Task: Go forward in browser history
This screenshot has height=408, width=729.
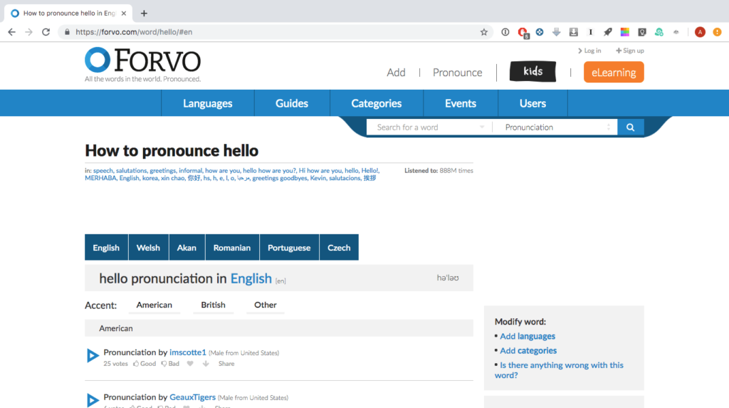Action: (28, 32)
